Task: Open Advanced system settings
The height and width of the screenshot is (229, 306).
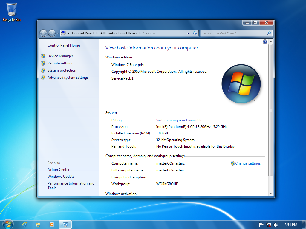Action: coord(68,77)
